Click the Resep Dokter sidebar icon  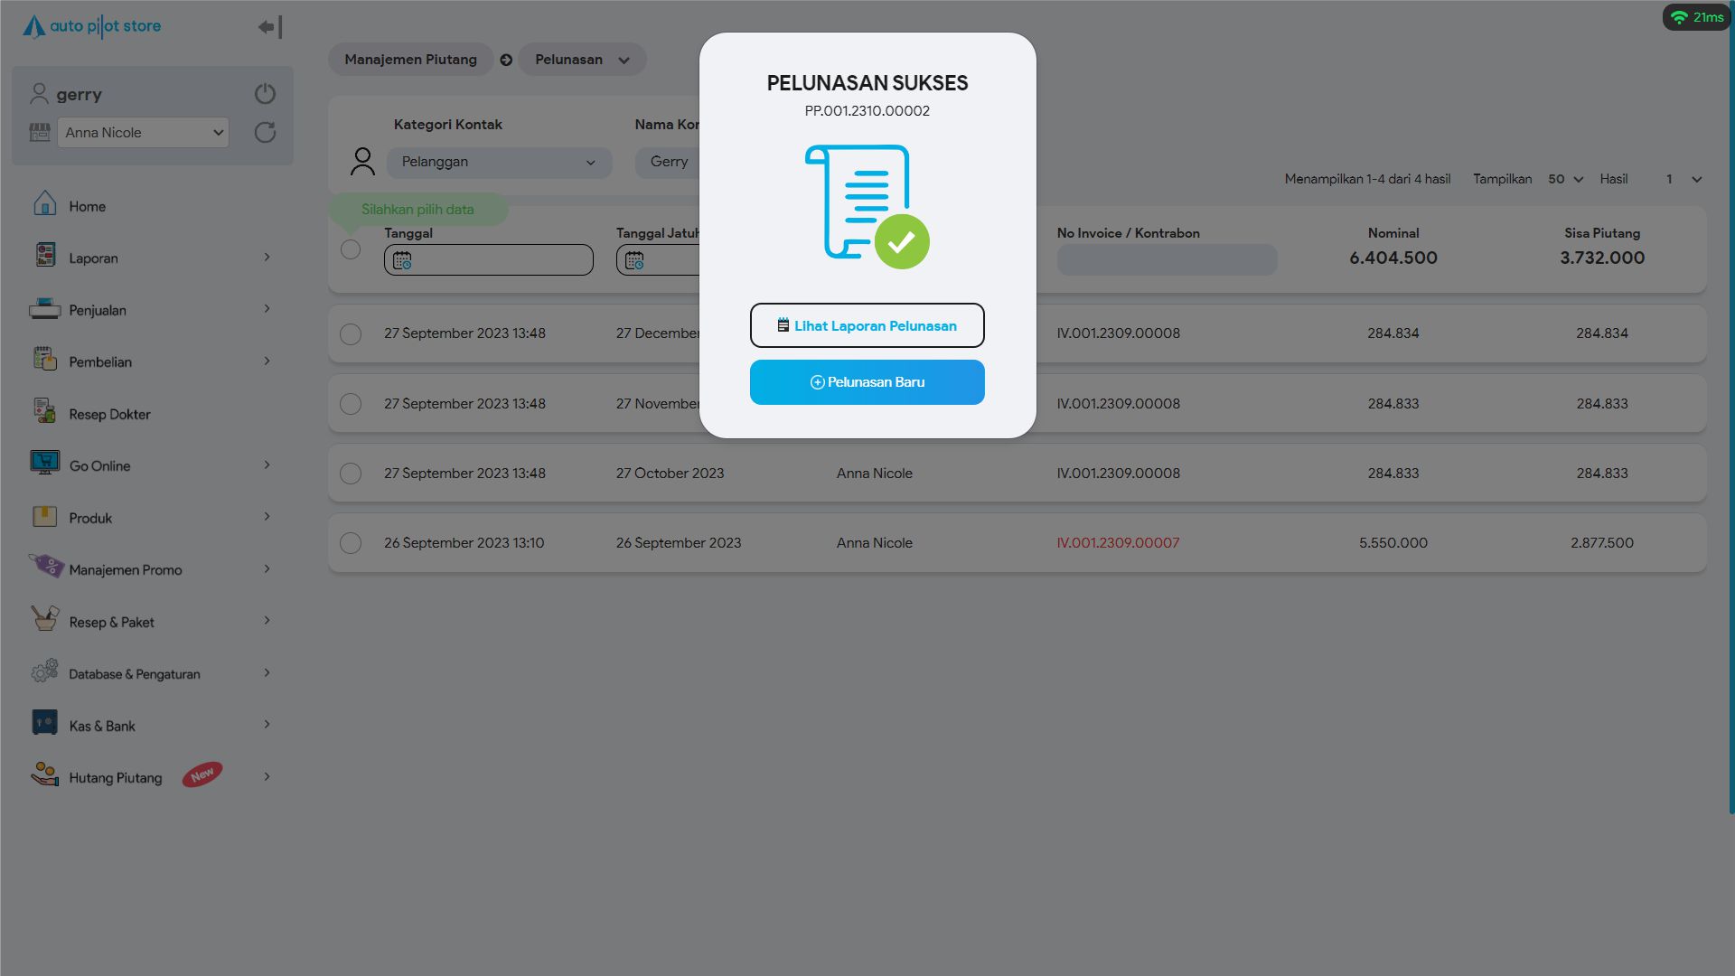pyautogui.click(x=44, y=411)
